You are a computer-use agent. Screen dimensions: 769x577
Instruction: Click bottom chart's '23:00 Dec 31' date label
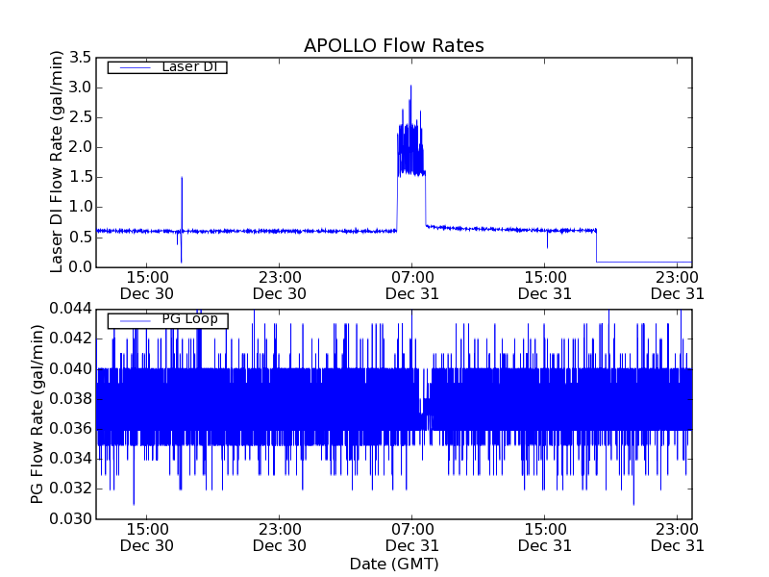tap(678, 538)
